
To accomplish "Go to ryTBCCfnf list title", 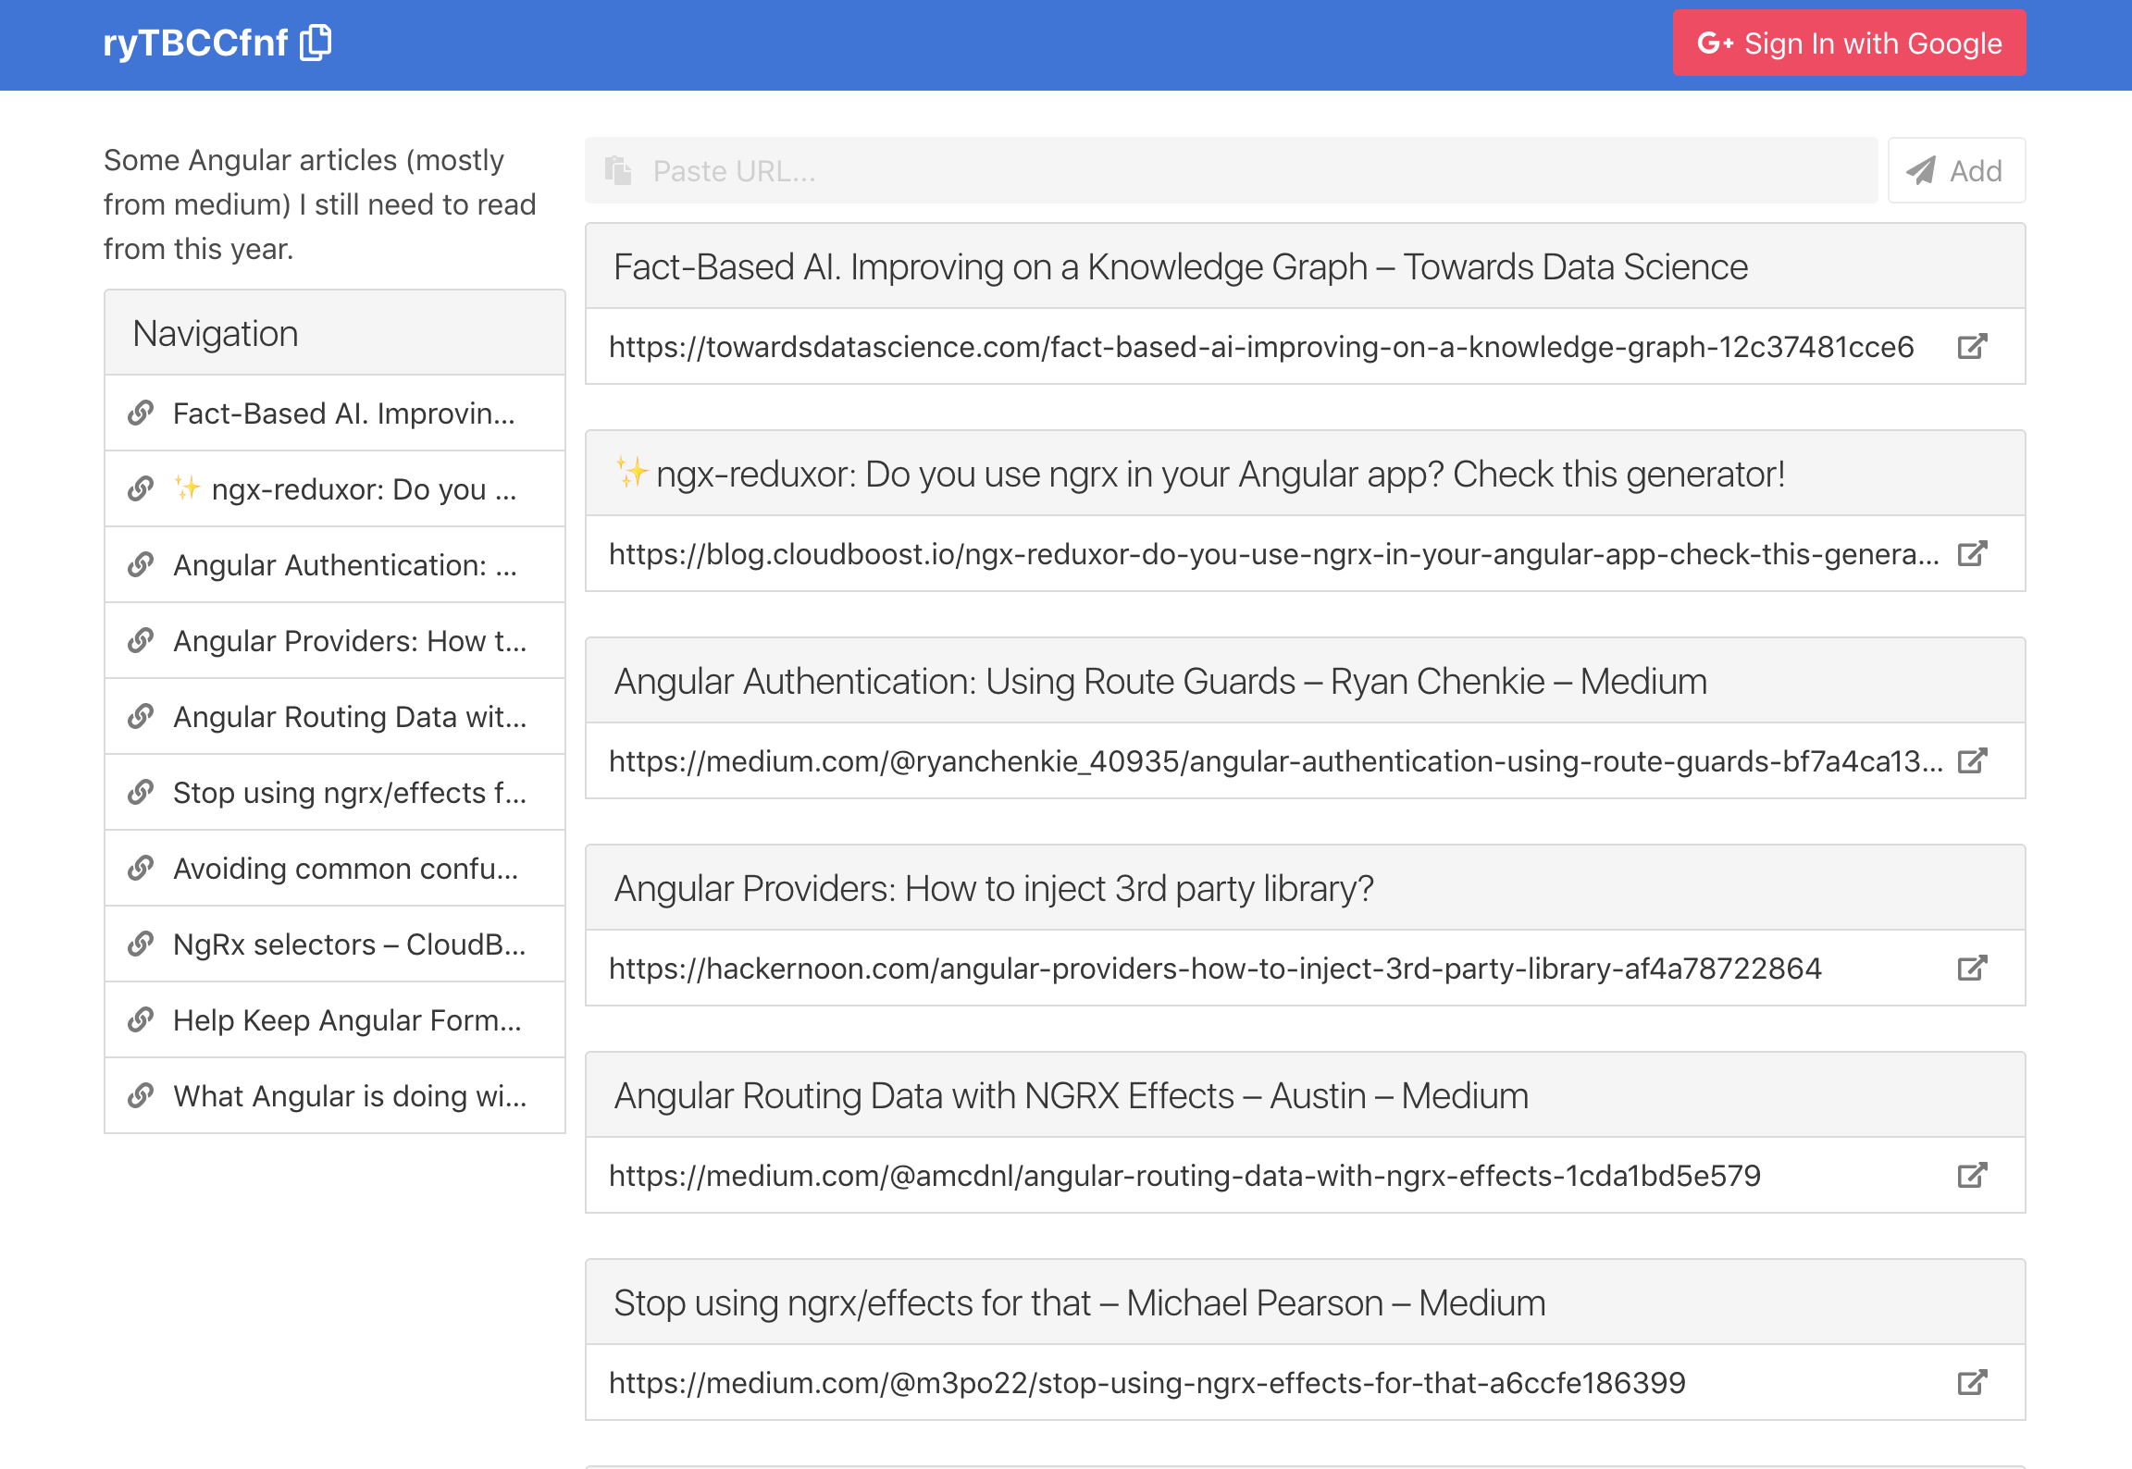I will pyautogui.click(x=195, y=43).
